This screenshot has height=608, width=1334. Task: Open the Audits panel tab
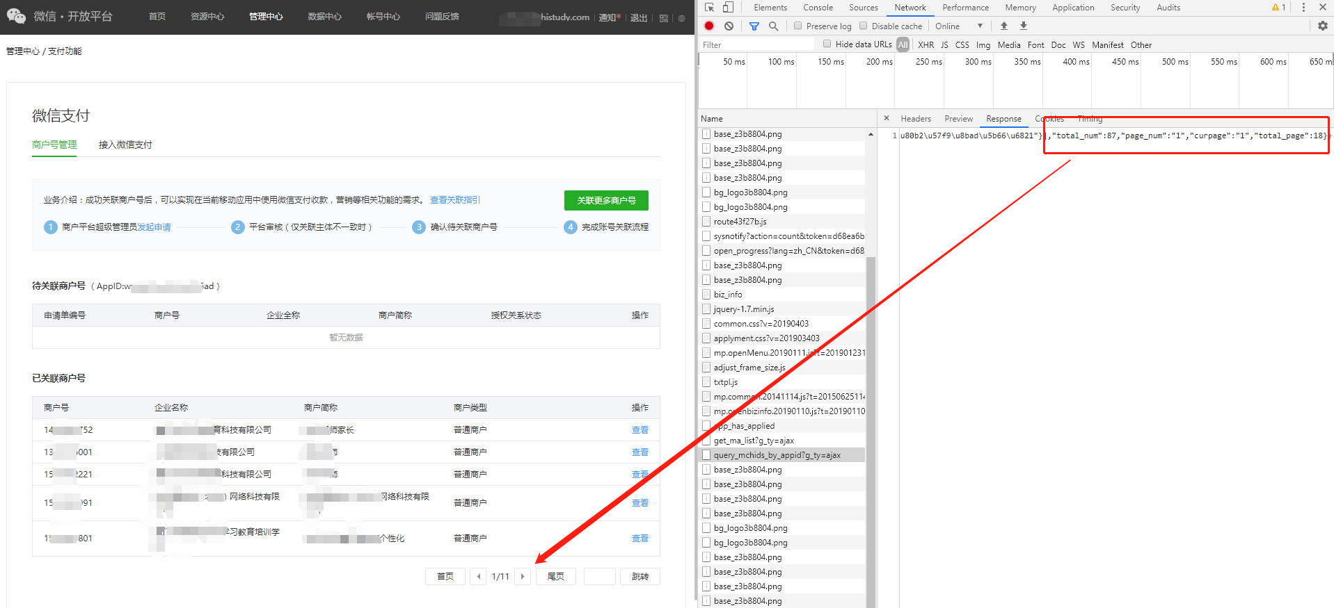[1168, 8]
